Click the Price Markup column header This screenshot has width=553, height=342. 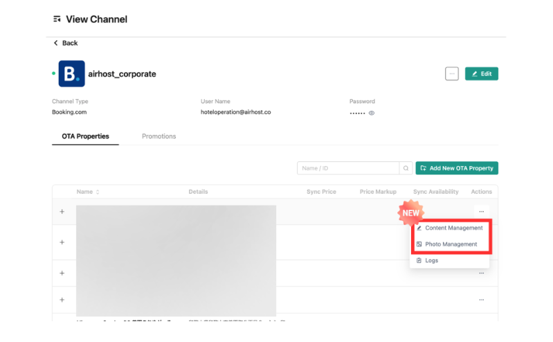(x=378, y=192)
